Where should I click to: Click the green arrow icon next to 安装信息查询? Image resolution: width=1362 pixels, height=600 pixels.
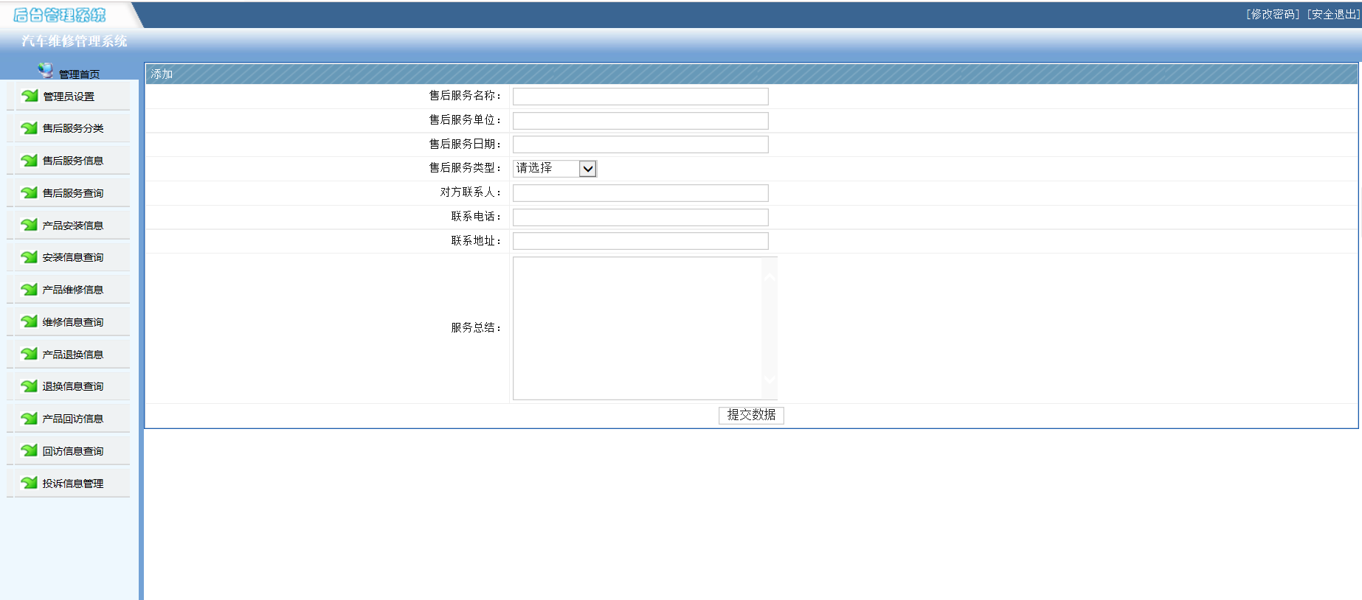pos(30,257)
